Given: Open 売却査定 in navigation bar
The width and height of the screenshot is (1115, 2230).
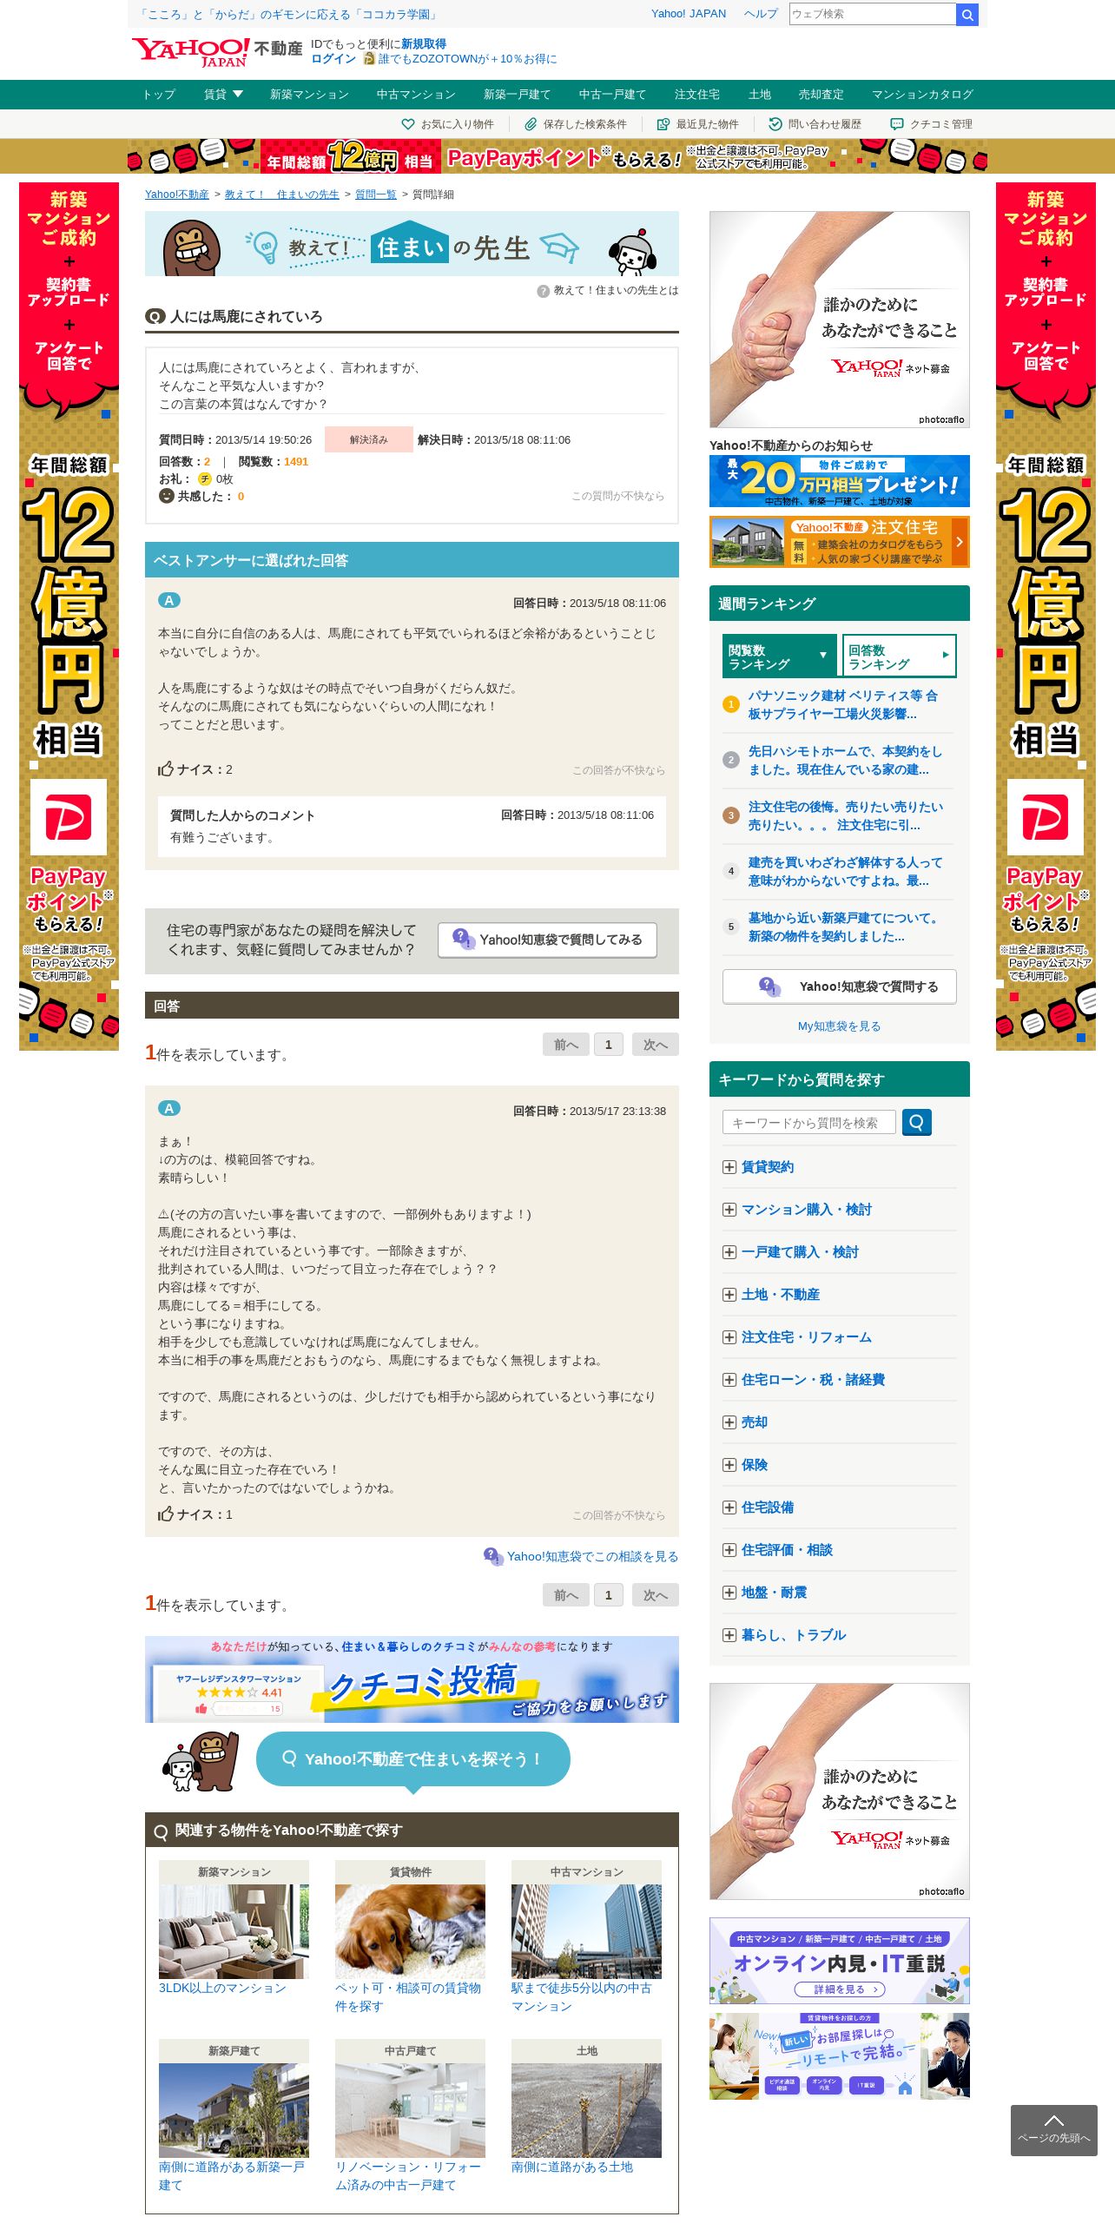Looking at the screenshot, I should [821, 95].
